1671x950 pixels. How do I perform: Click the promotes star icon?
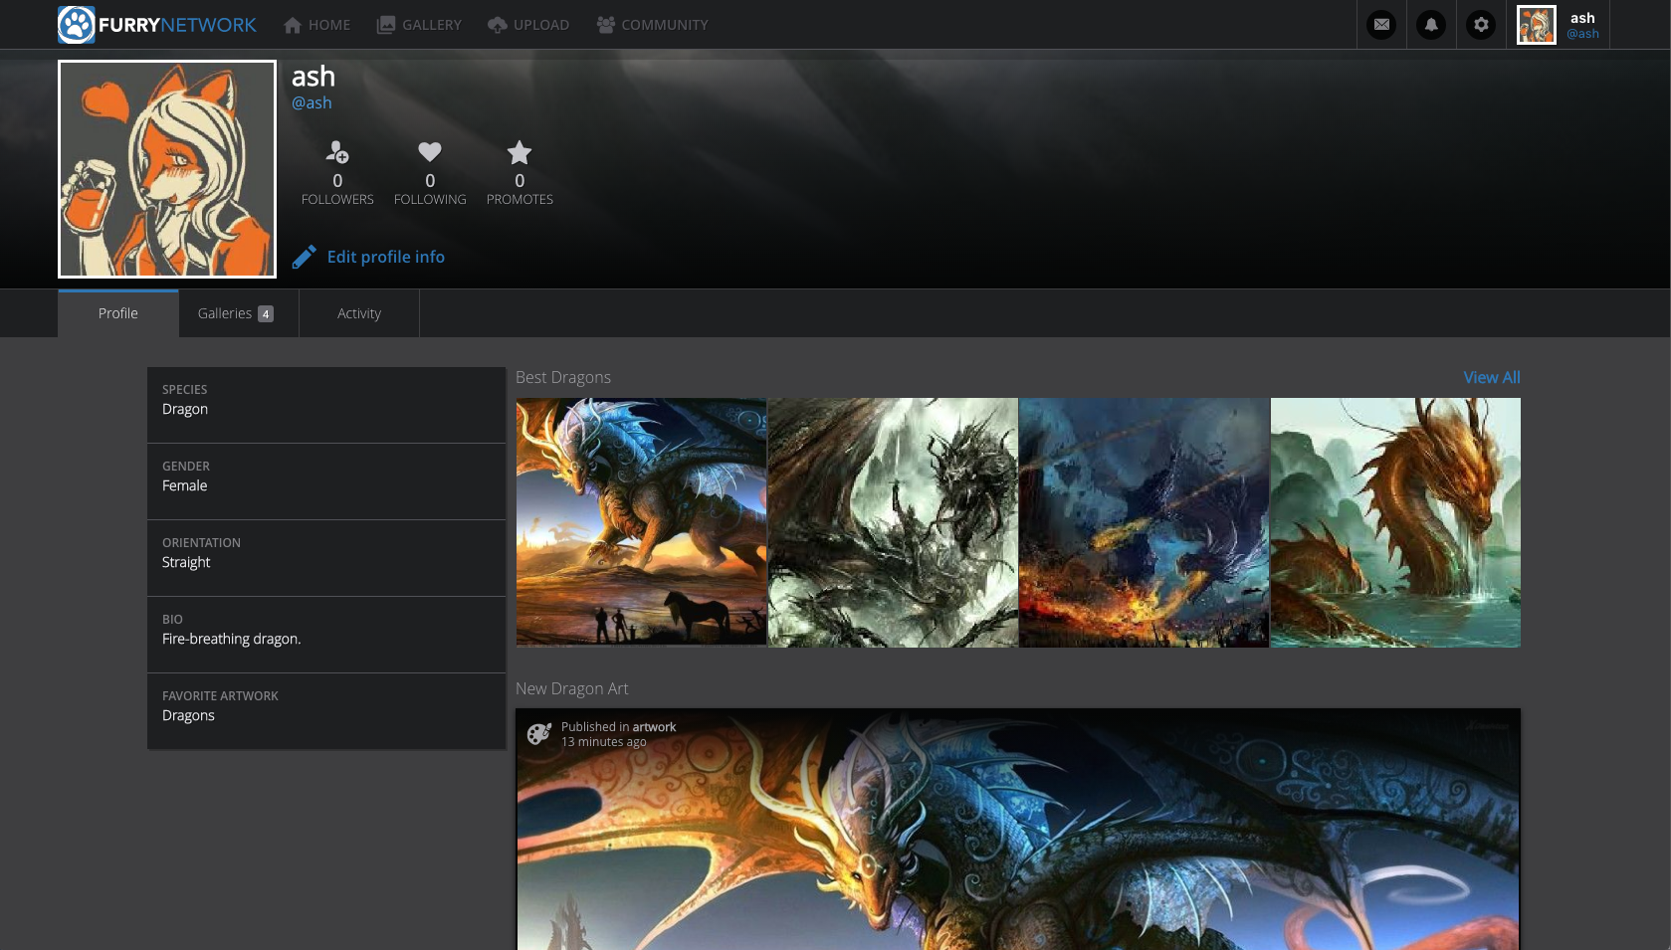pyautogui.click(x=520, y=152)
